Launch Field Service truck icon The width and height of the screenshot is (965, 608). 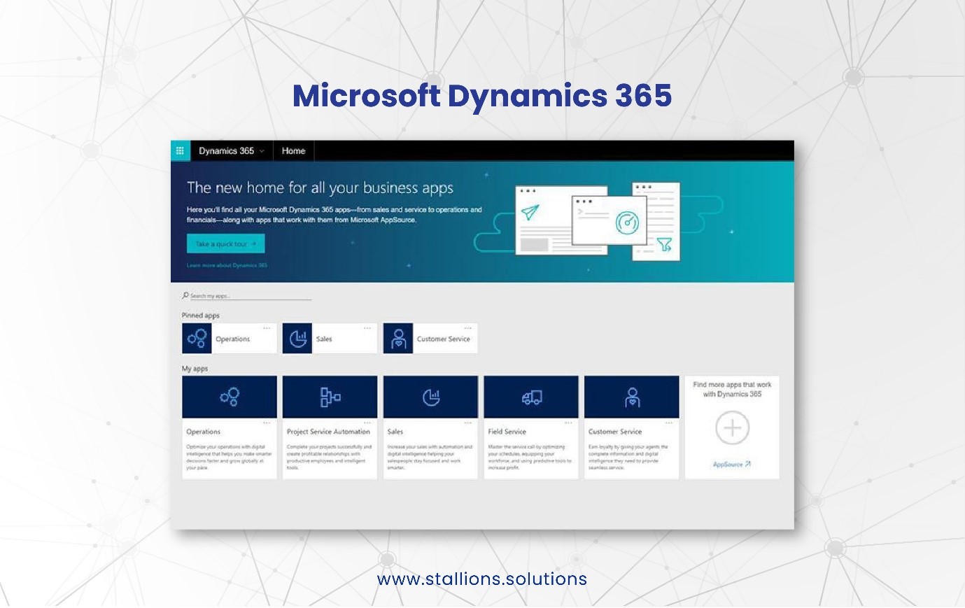point(531,397)
